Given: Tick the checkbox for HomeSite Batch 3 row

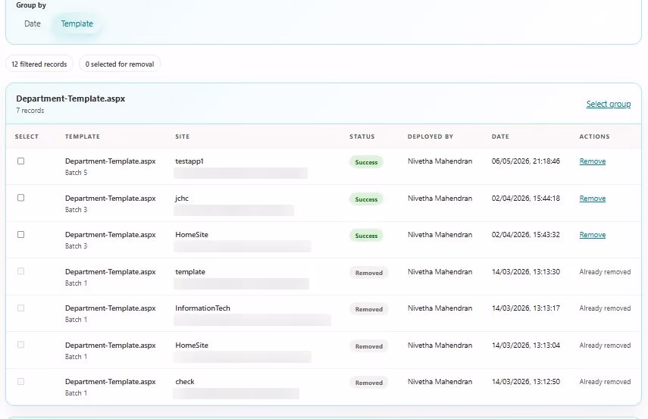Looking at the screenshot, I should tap(20, 235).
